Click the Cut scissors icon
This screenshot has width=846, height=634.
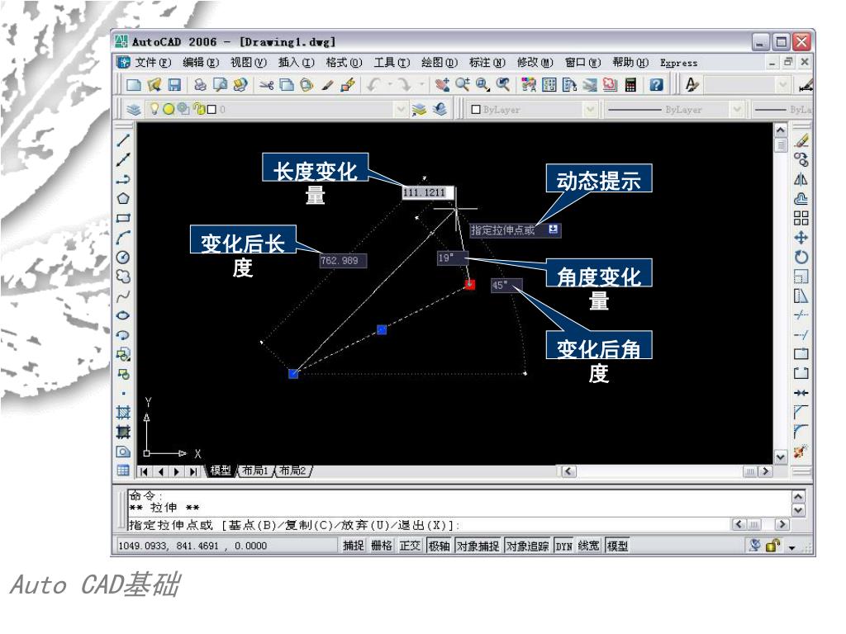266,85
